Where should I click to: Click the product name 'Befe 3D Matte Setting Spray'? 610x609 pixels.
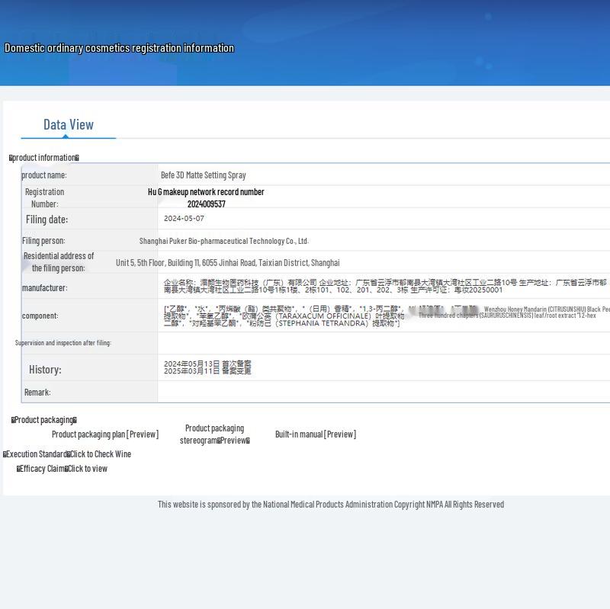(203, 175)
